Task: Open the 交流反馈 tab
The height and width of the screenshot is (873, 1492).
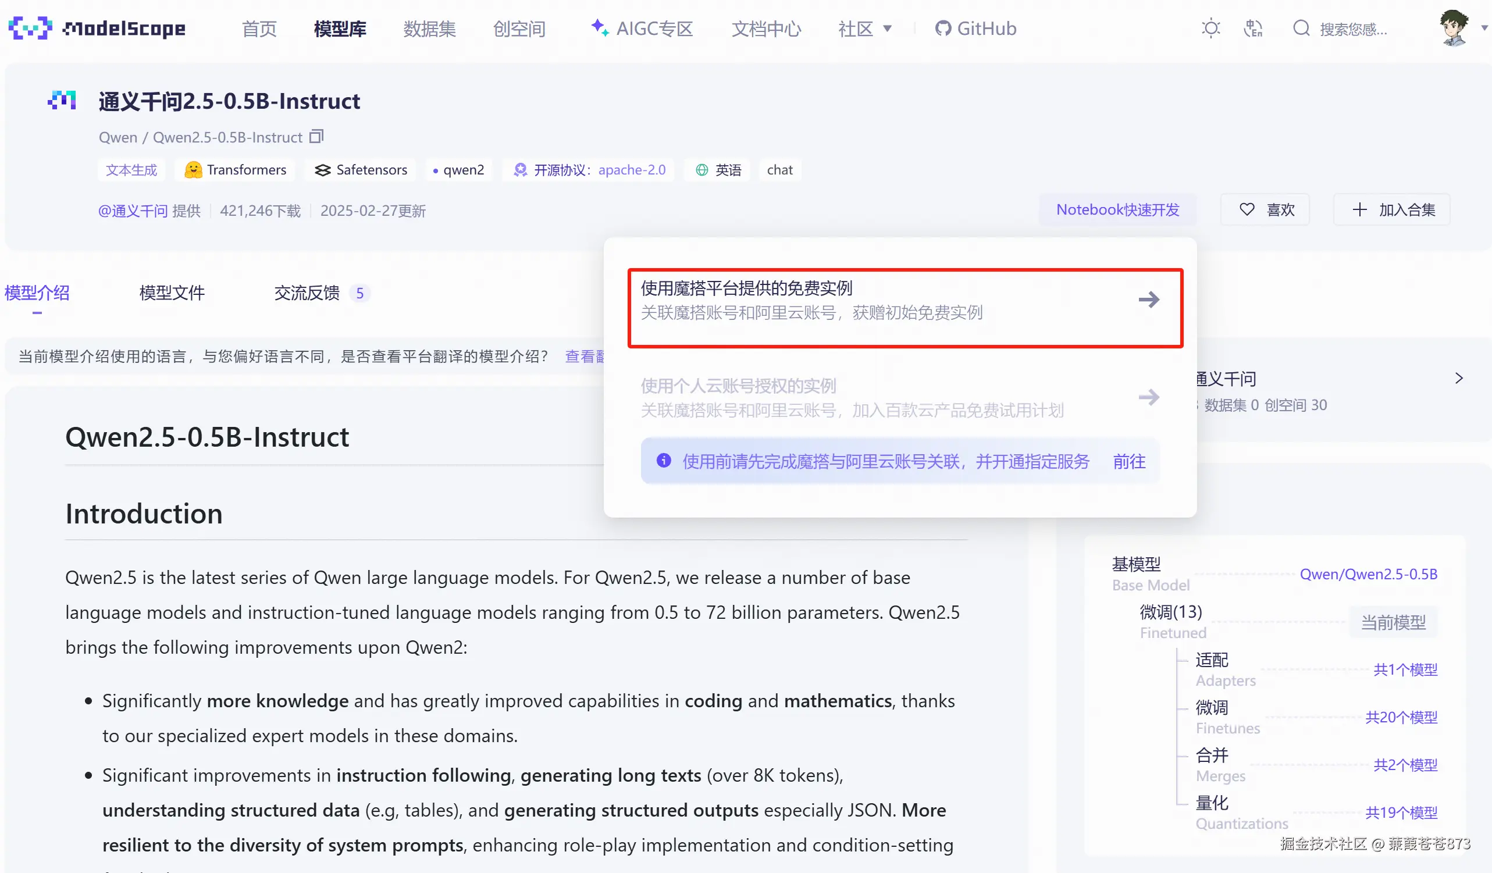Action: click(x=307, y=293)
